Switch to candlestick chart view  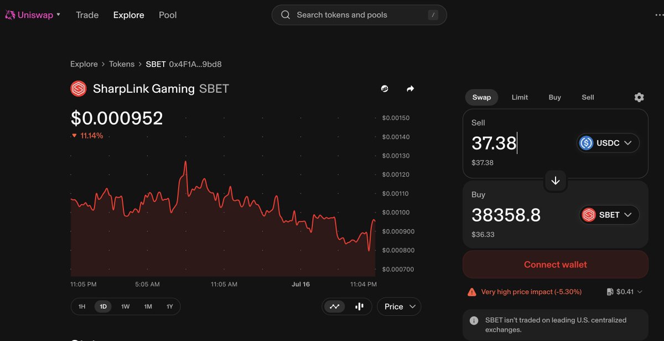click(359, 306)
